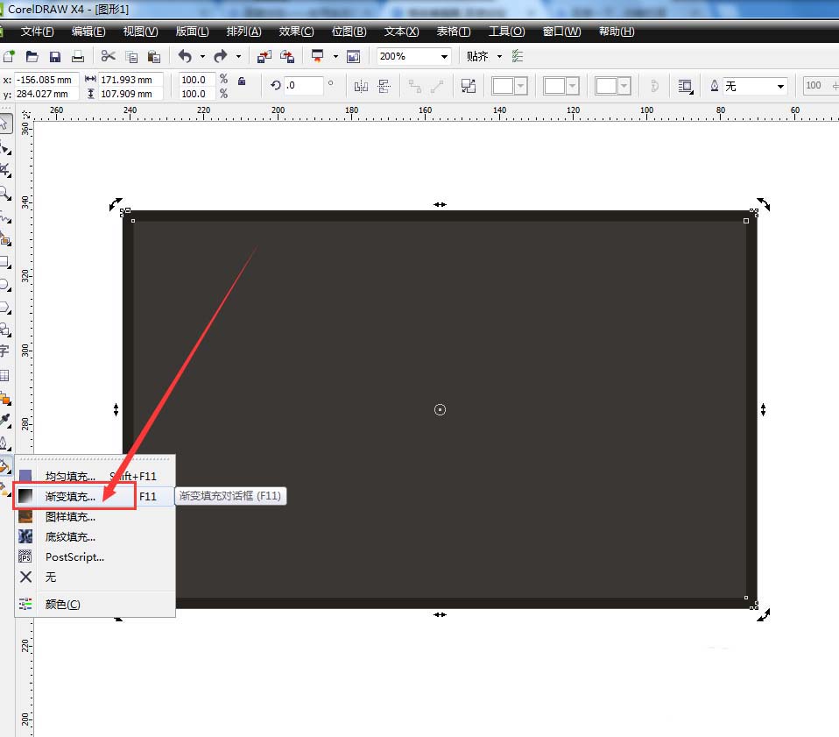
Task: Choose 均匀填充 (Uniform Fill) from the flyout
Action: 70,477
